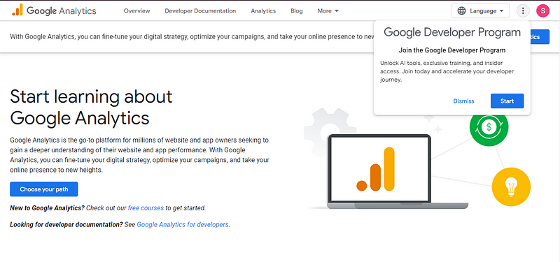
Task: Click the top banner fine-tune strategy text
Action: click(x=192, y=37)
